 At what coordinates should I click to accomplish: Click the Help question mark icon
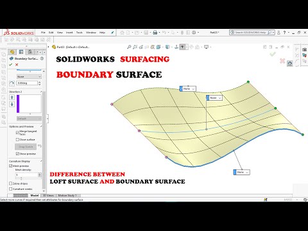tap(284, 33)
